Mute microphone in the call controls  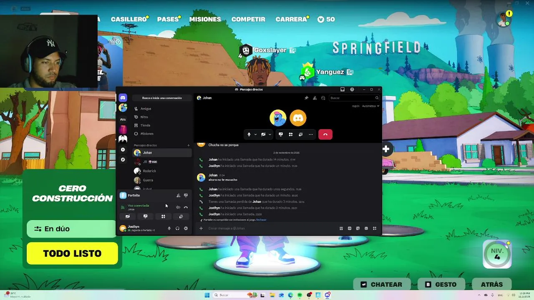coord(249,134)
